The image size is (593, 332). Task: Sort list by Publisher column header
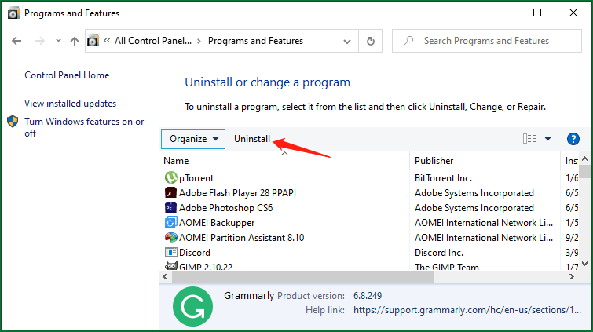[434, 161]
